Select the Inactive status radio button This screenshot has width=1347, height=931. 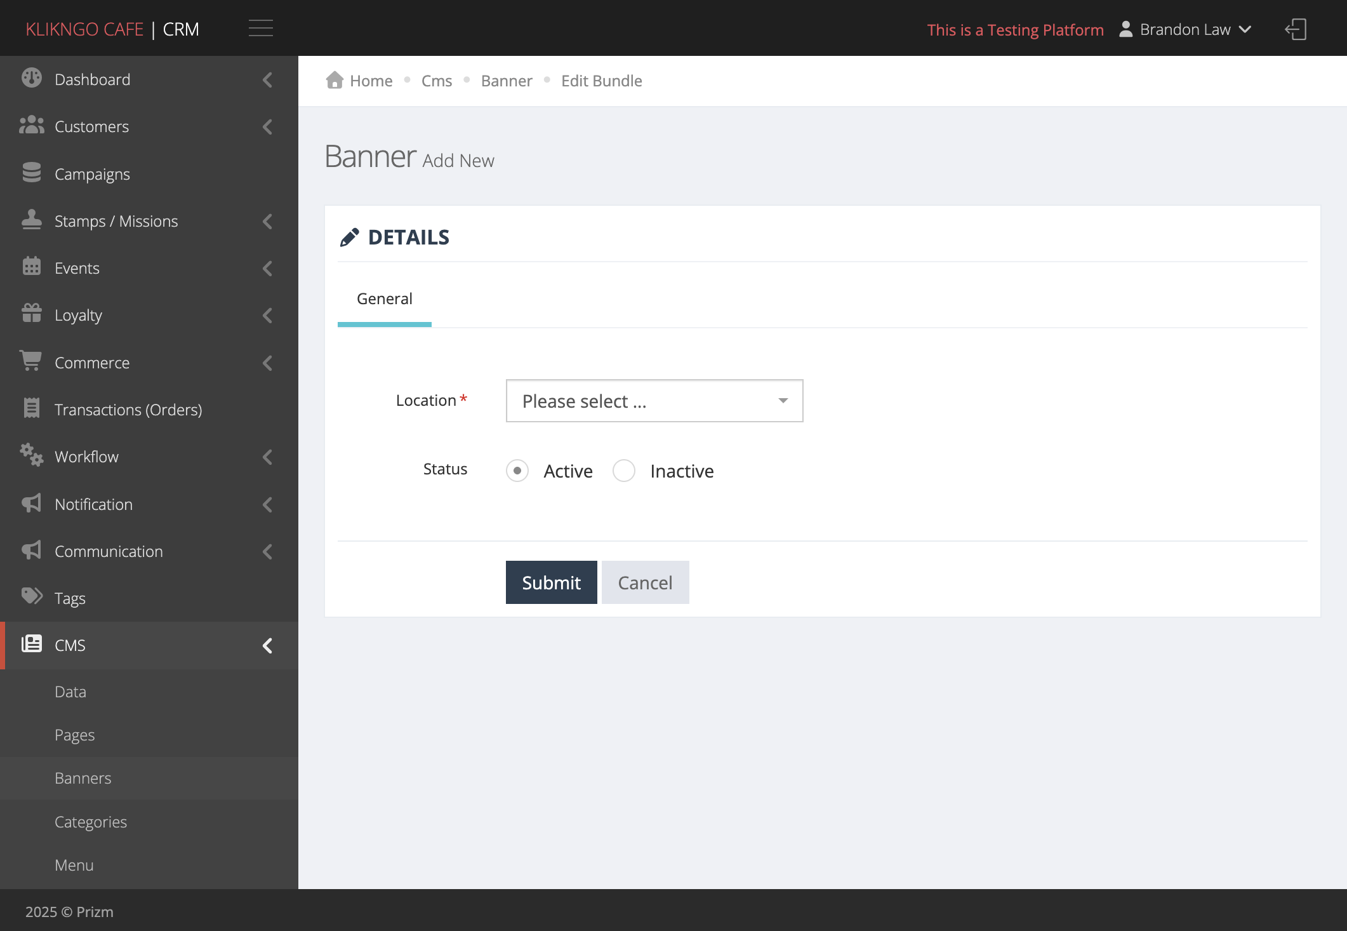[624, 471]
